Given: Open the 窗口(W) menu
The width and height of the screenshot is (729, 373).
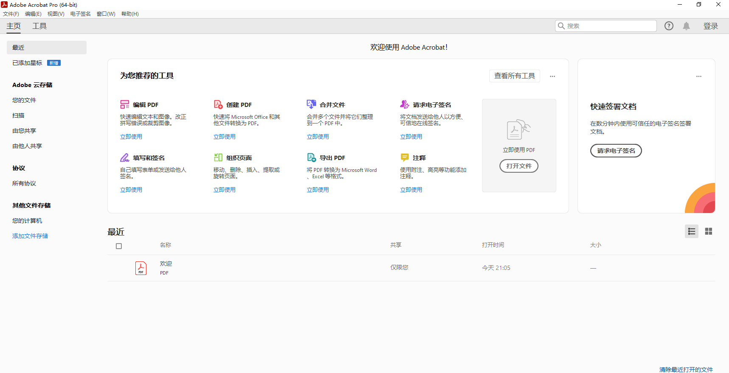Looking at the screenshot, I should coord(106,14).
